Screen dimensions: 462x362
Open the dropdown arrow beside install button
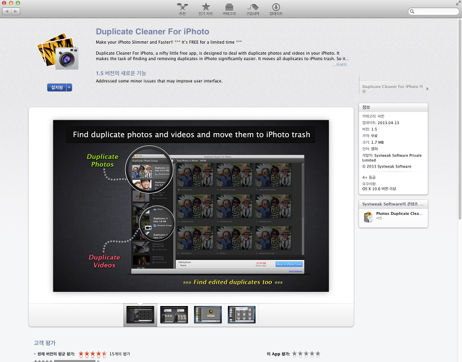click(x=69, y=87)
